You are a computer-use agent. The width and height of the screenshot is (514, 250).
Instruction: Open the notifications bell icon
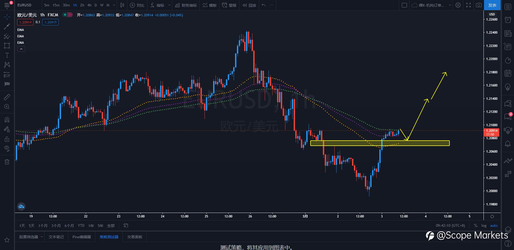[x=508, y=144]
